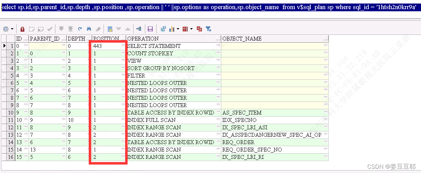The image size is (421, 173).
Task: Click the OBJECT_NAME column header
Action: pyautogui.click(x=275, y=38)
